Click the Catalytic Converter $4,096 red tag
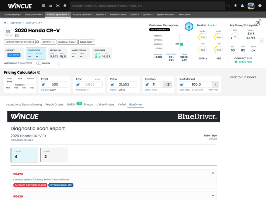 click(x=30, y=185)
